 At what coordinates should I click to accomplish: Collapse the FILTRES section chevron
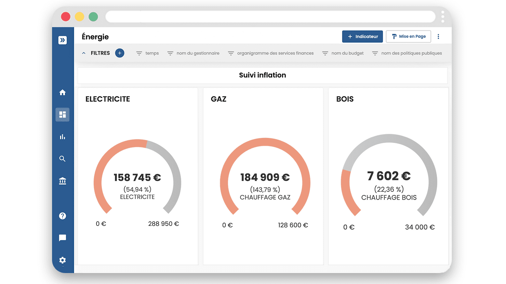click(x=84, y=53)
